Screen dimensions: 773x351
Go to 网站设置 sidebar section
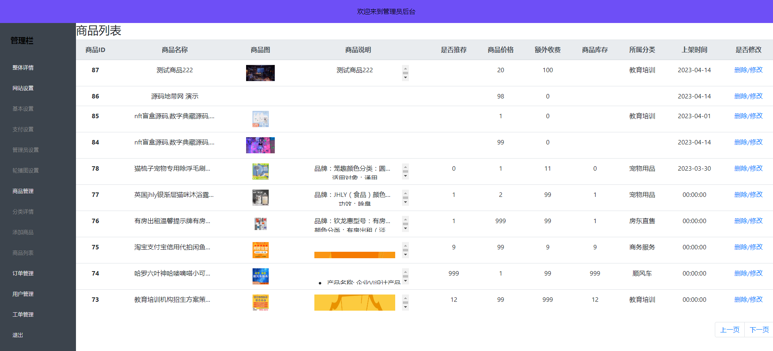click(x=23, y=88)
